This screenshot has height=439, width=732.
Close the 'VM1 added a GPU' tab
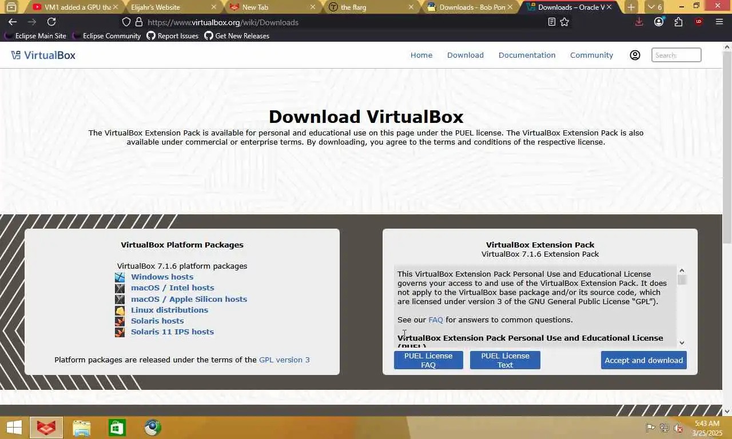(x=116, y=7)
